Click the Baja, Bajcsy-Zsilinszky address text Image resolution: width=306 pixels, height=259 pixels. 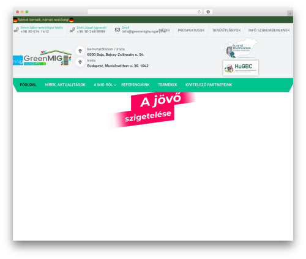[x=116, y=54]
